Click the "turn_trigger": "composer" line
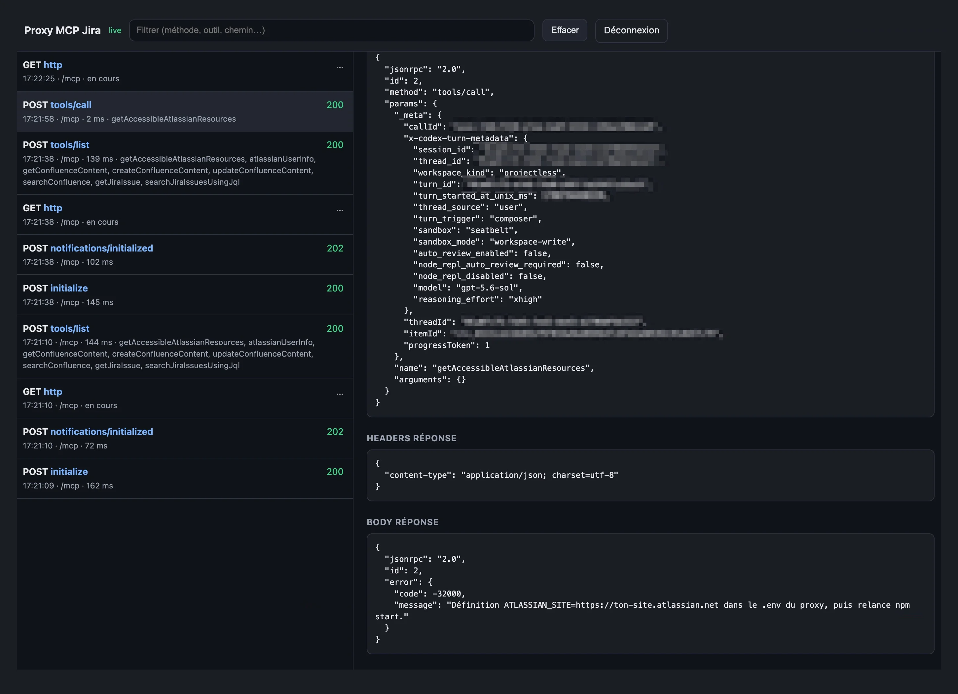This screenshot has width=958, height=694. [x=477, y=219]
